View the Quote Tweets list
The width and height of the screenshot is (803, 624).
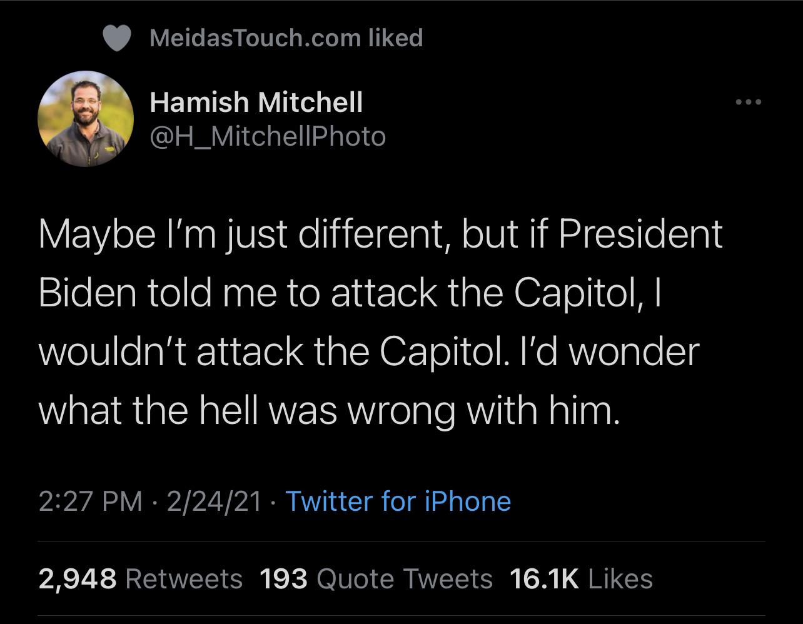[405, 579]
